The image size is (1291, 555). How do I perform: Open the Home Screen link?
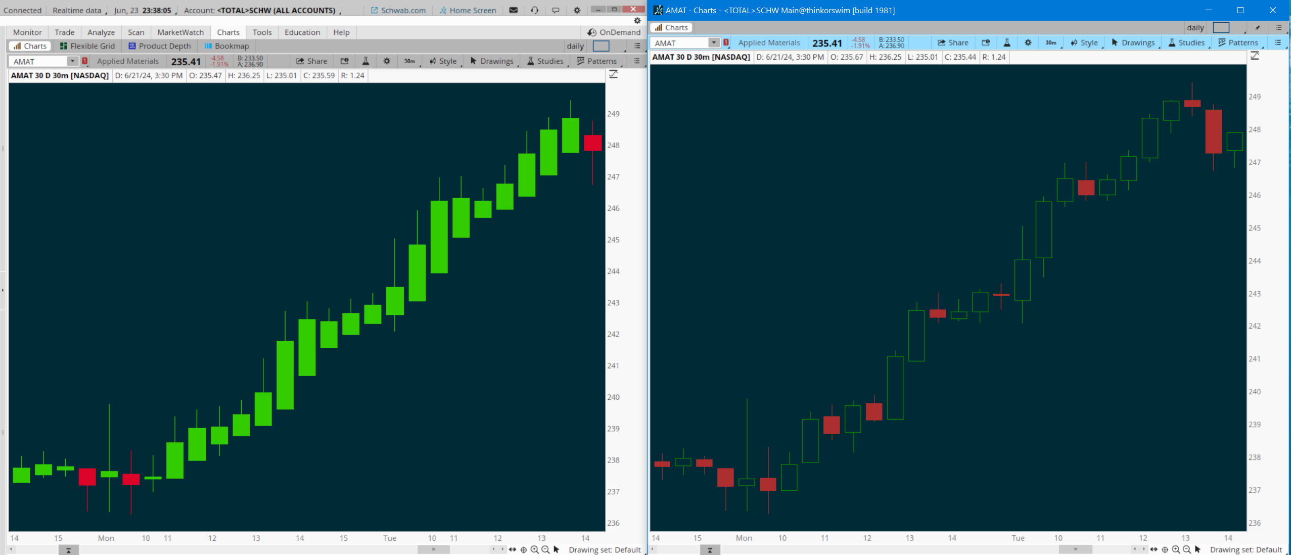pos(468,10)
